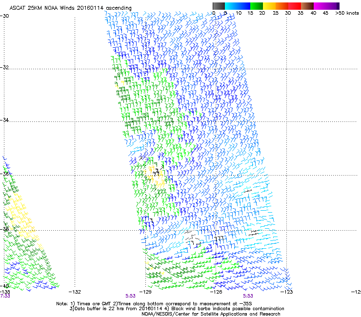This screenshot has height=317, width=361.
Task: Click the longitude label '-135'
Action: (x=5, y=292)
